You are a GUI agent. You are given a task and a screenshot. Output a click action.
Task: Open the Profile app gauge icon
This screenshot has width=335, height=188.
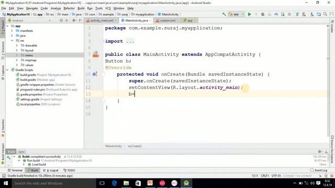tap(276, 14)
